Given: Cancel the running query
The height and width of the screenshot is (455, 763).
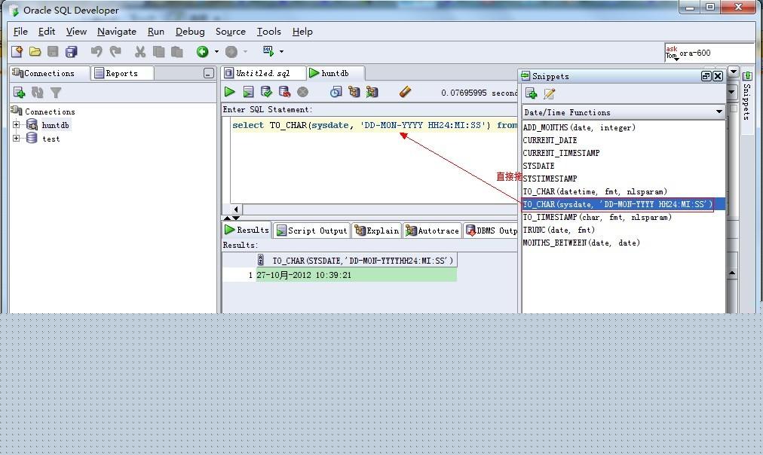Looking at the screenshot, I should point(302,92).
